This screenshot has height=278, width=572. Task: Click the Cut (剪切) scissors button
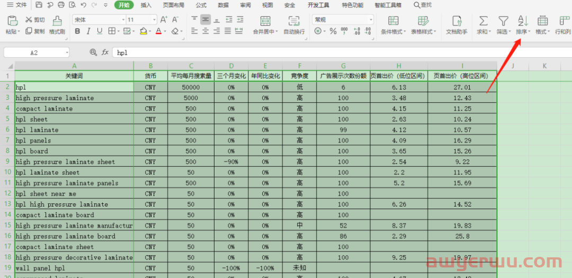[x=35, y=20]
